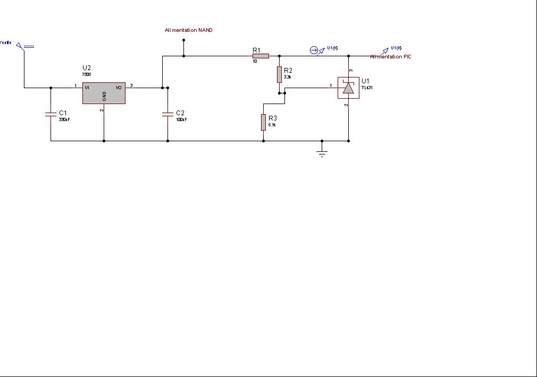Select the resistor symbol R1
Screen dimensions: 537x377
pyautogui.click(x=261, y=56)
